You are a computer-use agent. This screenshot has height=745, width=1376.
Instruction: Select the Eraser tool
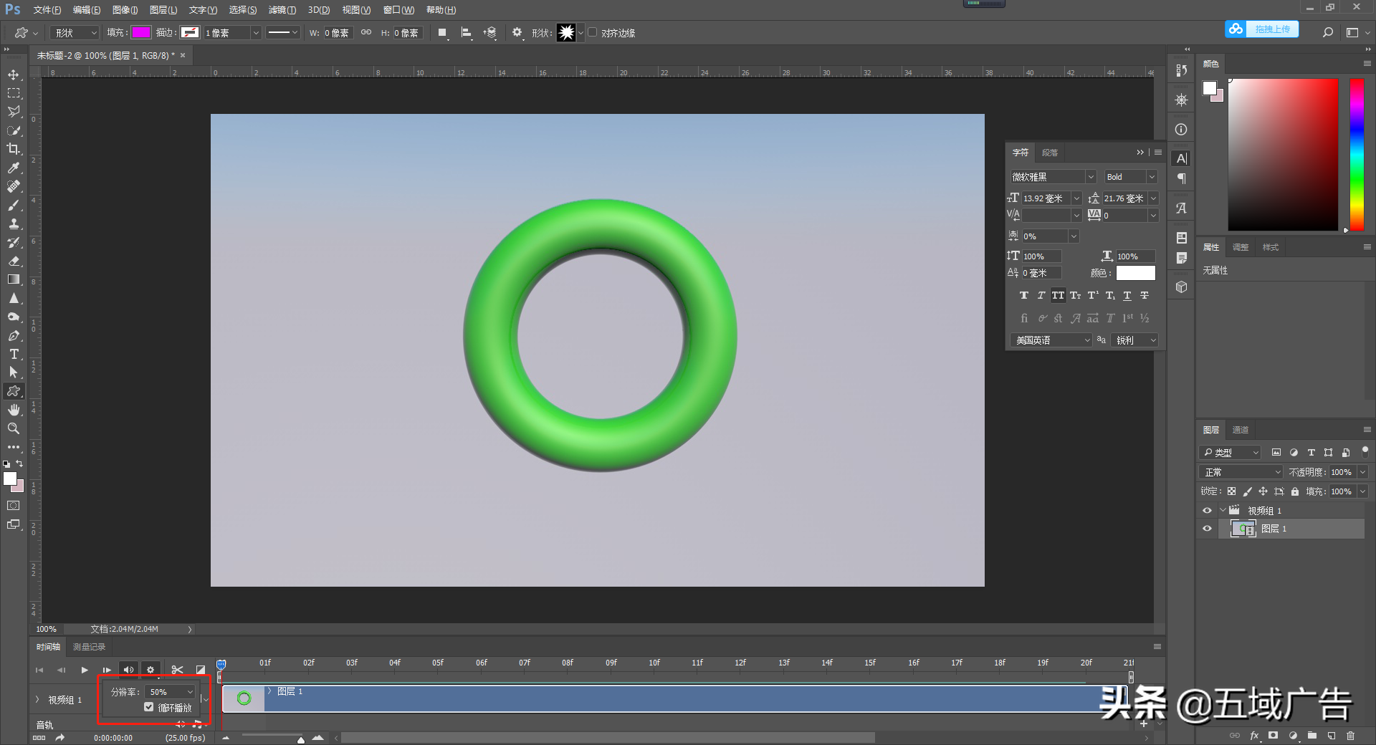14,261
